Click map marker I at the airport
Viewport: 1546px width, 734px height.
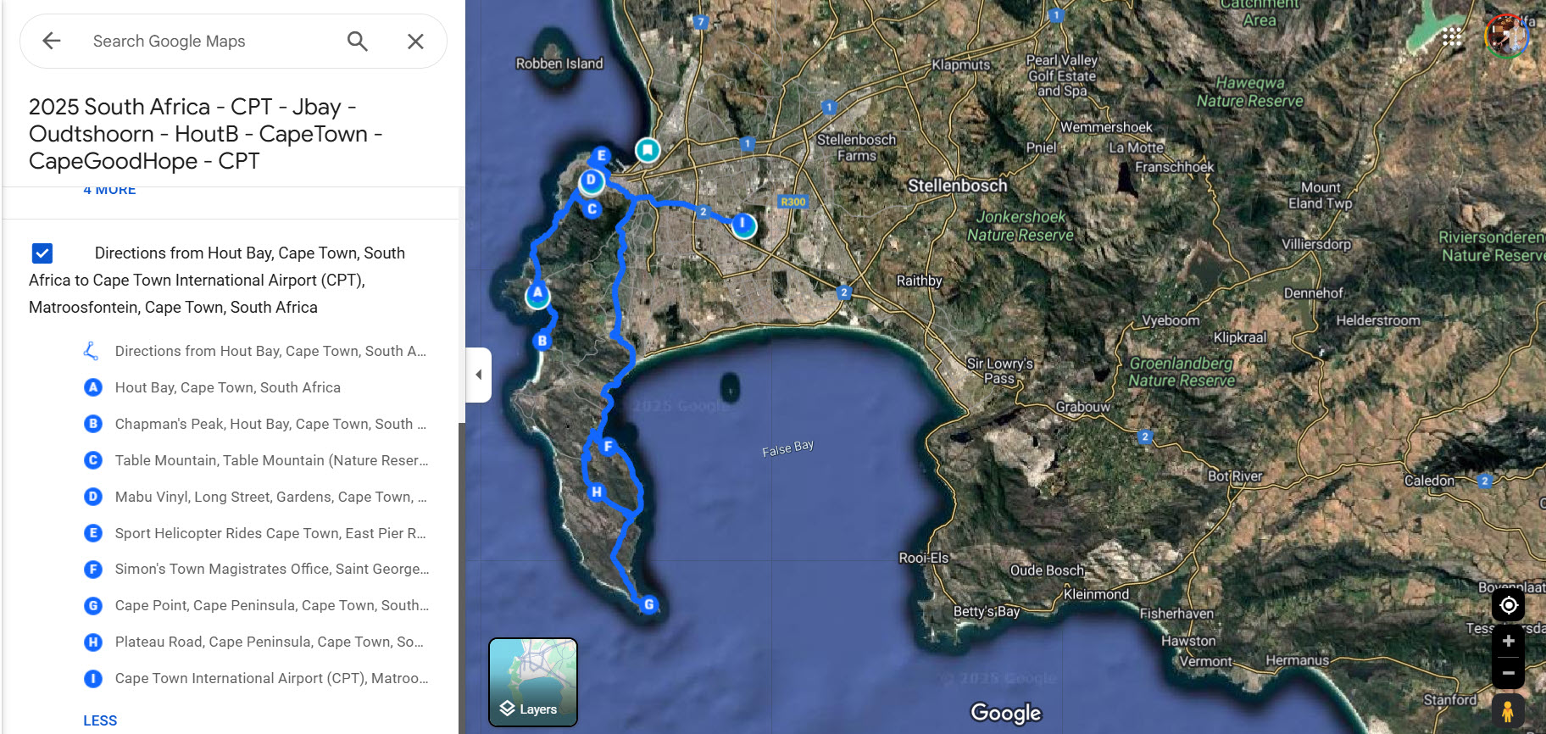point(743,225)
